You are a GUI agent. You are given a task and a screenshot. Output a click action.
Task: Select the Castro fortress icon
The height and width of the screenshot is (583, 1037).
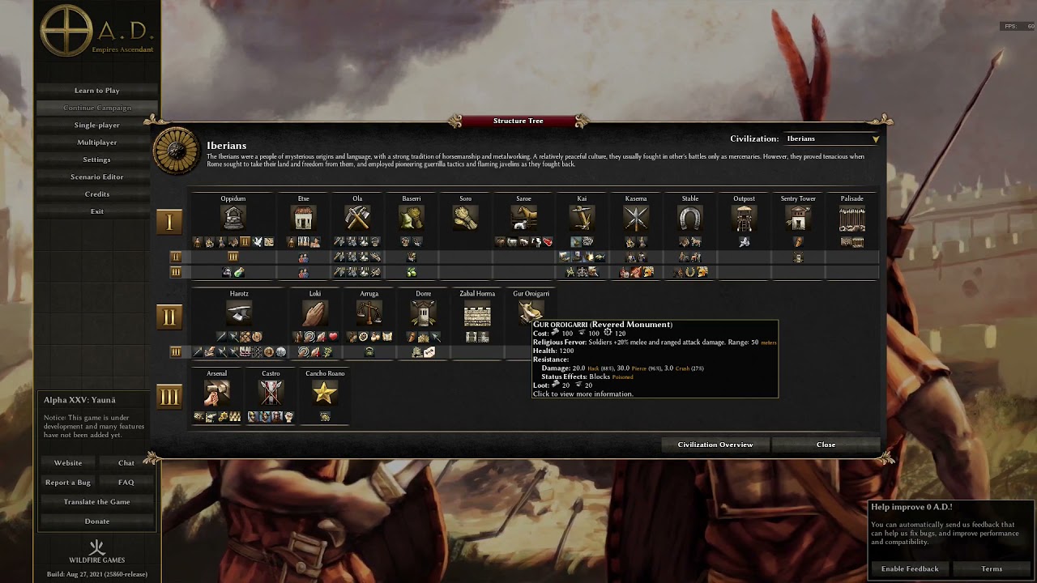[x=271, y=393]
